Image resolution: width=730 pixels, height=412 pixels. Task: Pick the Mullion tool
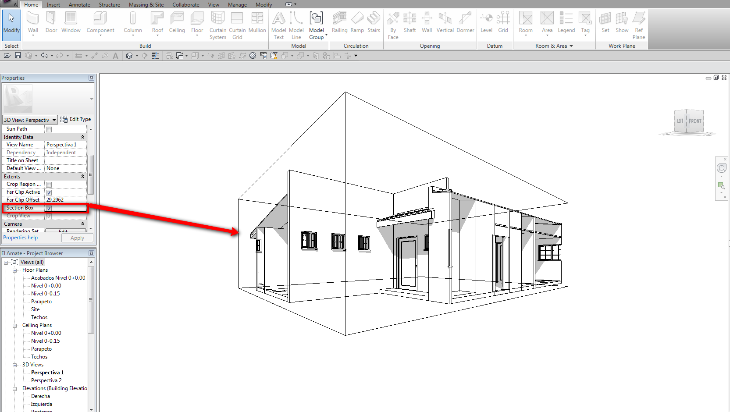point(257,22)
